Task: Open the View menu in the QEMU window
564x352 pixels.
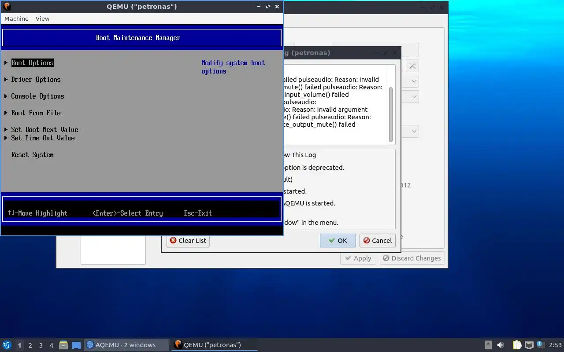Action: click(x=42, y=18)
